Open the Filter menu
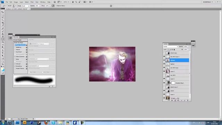The image size is (222, 125). point(32,2)
